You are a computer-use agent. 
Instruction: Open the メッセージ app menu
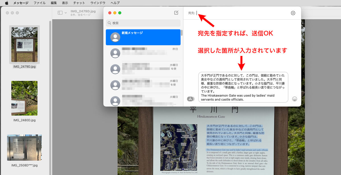click(x=21, y=3)
